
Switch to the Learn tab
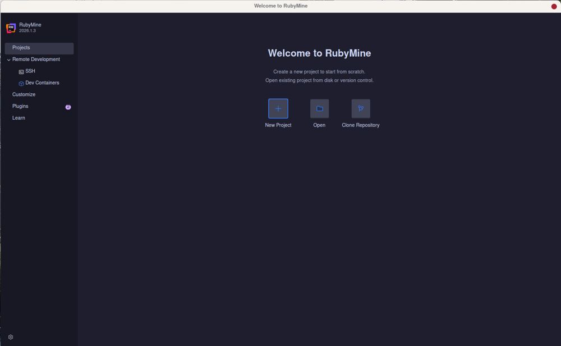tap(19, 118)
